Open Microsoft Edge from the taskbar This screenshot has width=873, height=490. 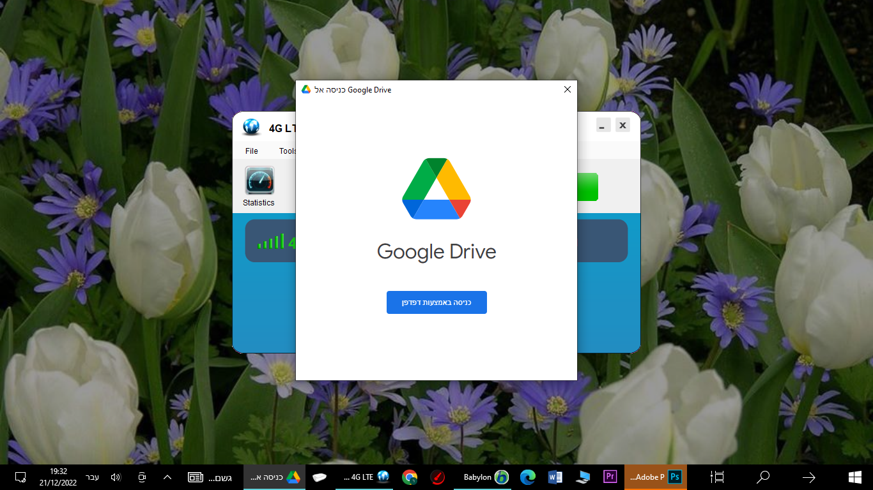tap(527, 477)
